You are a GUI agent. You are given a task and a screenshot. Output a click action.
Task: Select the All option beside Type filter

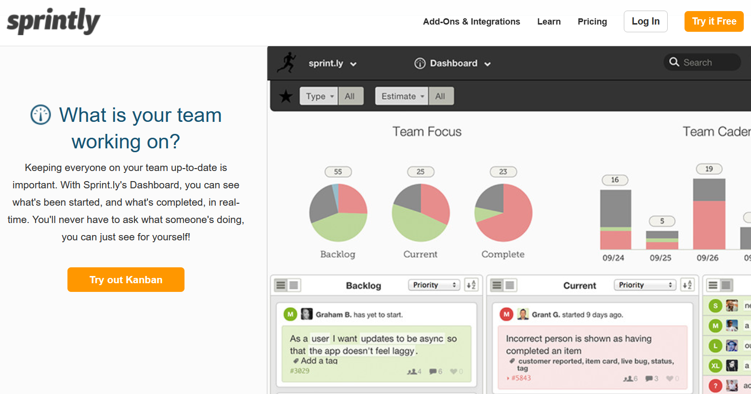click(350, 96)
